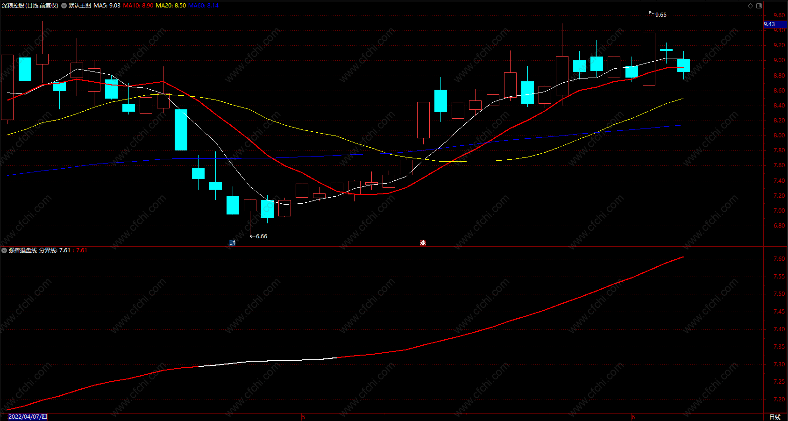Click the 7.50 indicator axis label
Screen dimensions: 788x421
pos(779,294)
